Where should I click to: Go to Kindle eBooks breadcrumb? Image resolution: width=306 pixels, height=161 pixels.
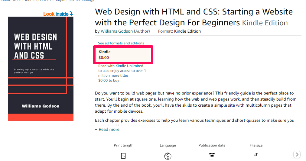click(x=37, y=1)
